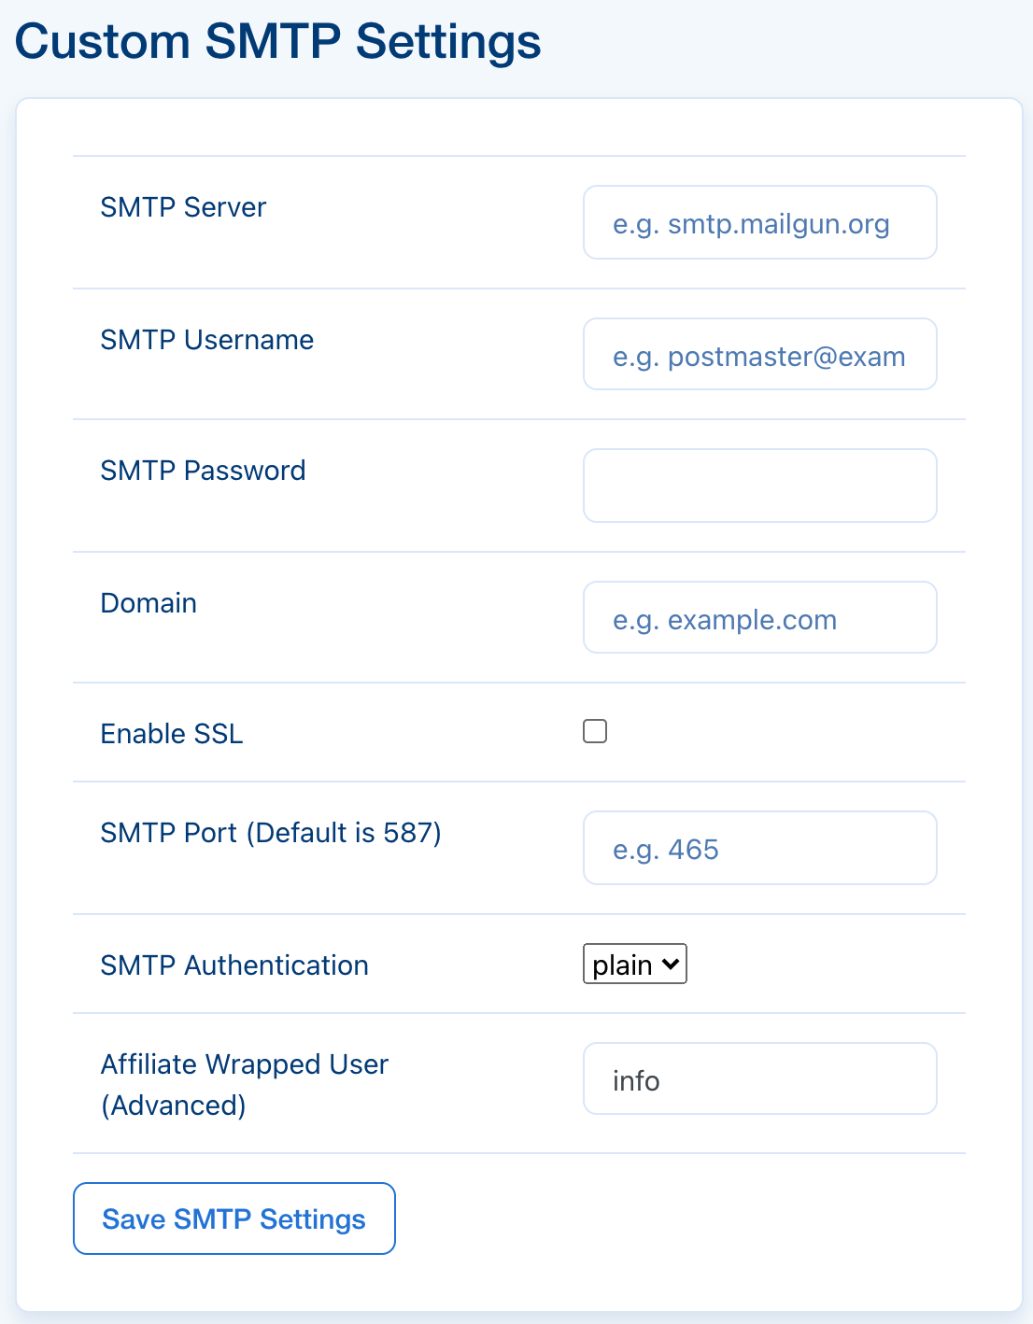Screen dimensions: 1033x1324
Task: Toggle the Enable SSL setting
Action: coord(595,731)
